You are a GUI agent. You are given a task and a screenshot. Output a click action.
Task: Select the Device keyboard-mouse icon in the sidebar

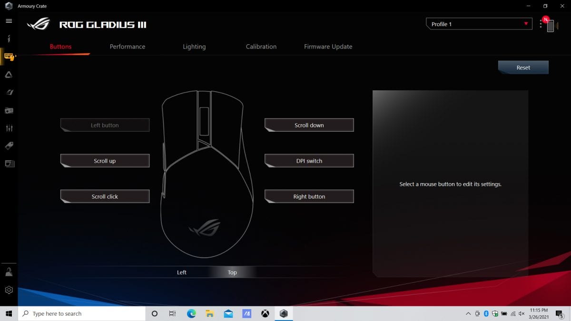(9, 56)
